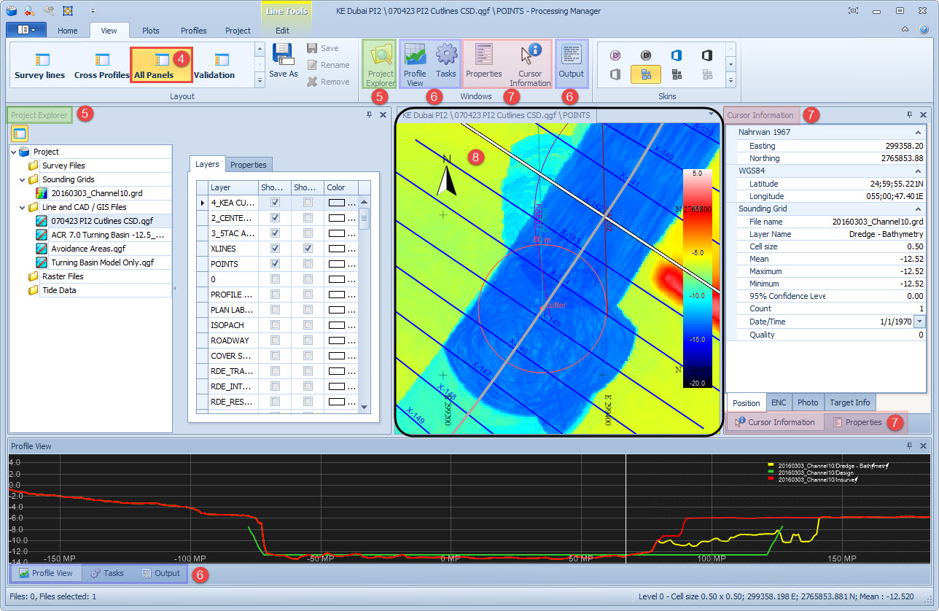
Task: Collapse the Sounding Grids tree node
Action: click(x=22, y=179)
